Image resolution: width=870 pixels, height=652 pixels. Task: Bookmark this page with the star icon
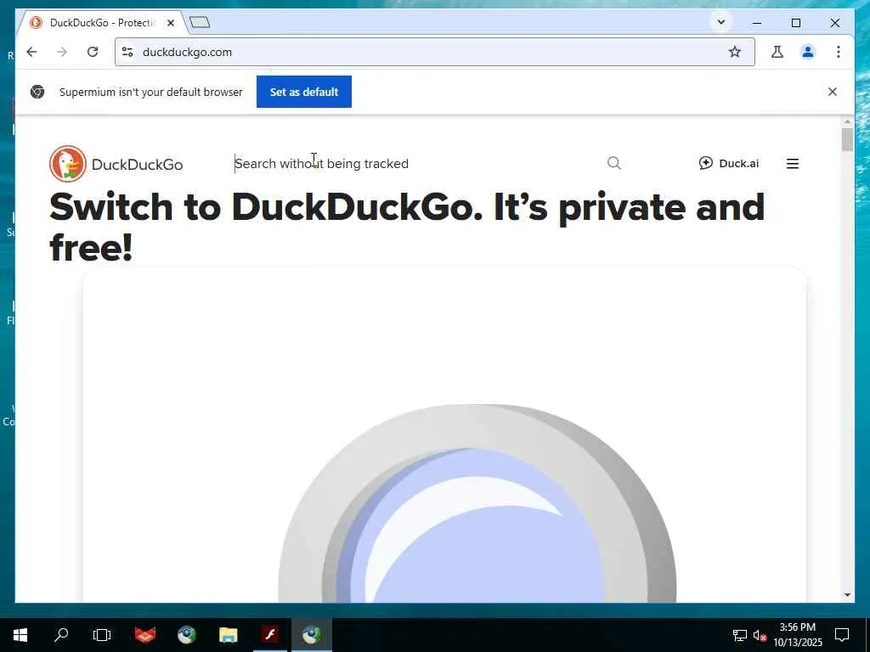point(735,52)
